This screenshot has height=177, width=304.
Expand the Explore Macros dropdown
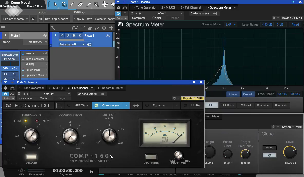point(27,19)
